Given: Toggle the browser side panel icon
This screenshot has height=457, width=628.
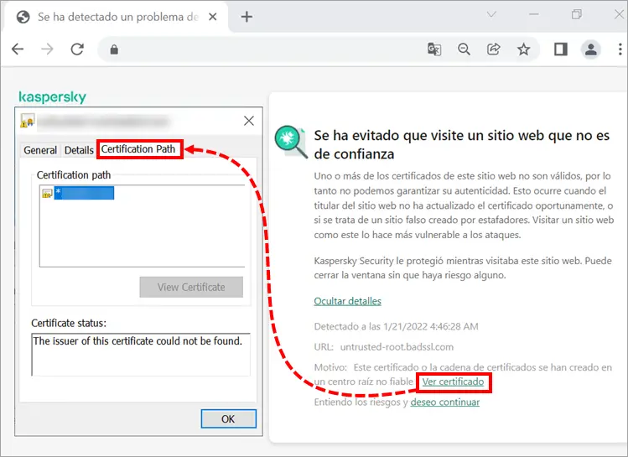Looking at the screenshot, I should pyautogui.click(x=560, y=49).
